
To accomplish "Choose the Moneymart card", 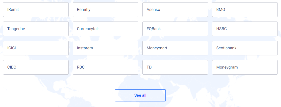I will (x=175, y=48).
